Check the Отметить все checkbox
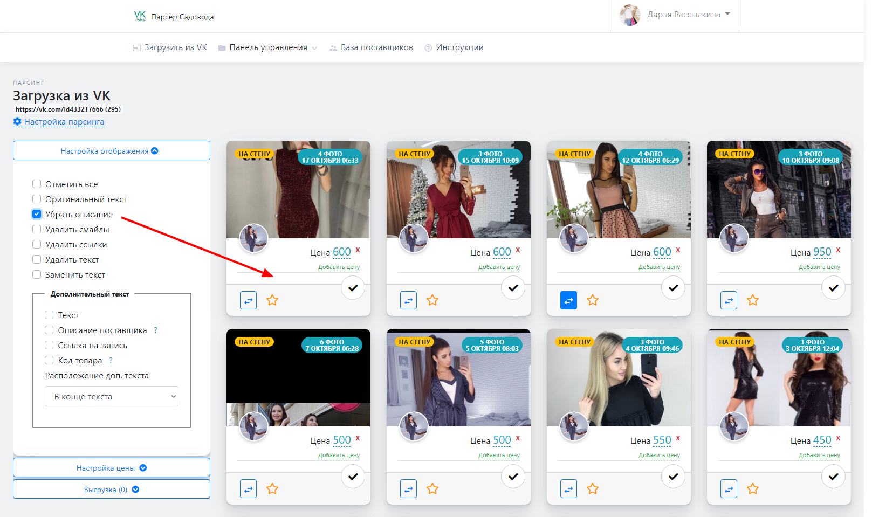 (x=37, y=184)
